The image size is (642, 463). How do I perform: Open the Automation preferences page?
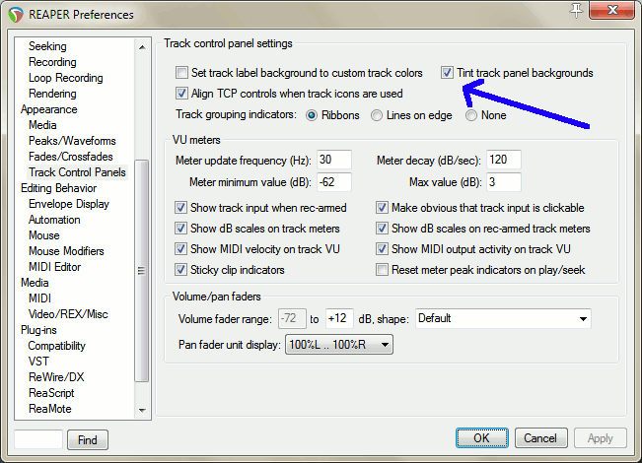click(x=54, y=220)
